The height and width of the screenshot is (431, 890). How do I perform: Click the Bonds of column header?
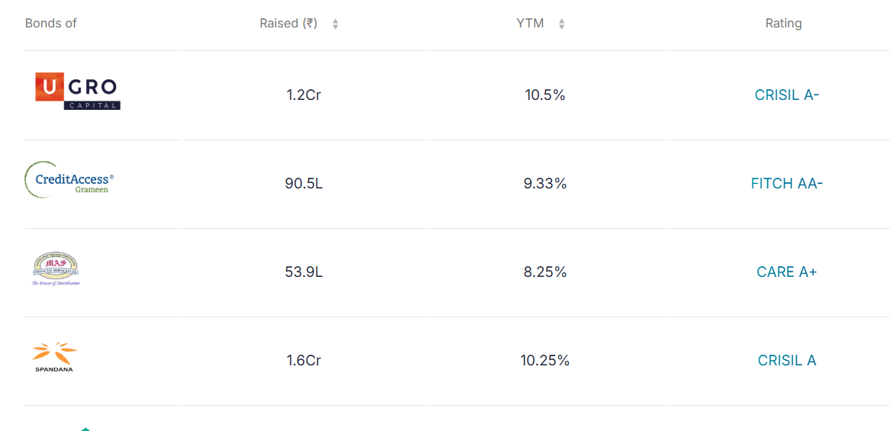[x=51, y=24]
